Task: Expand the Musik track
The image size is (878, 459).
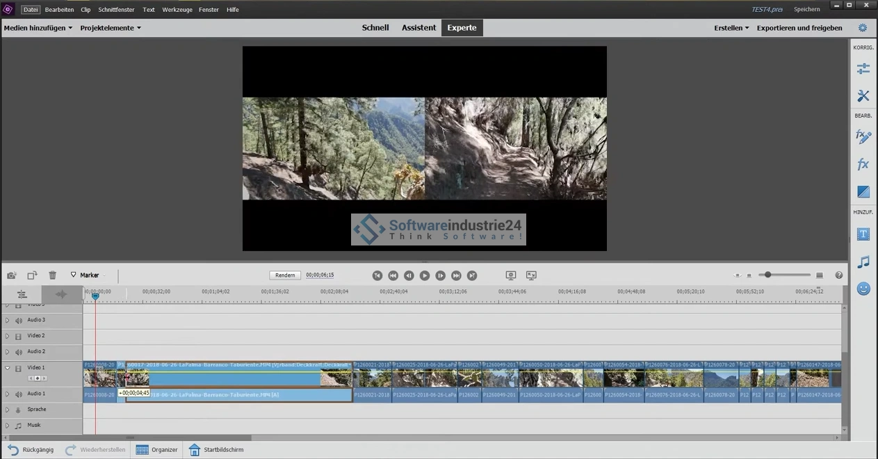Action: (8, 425)
